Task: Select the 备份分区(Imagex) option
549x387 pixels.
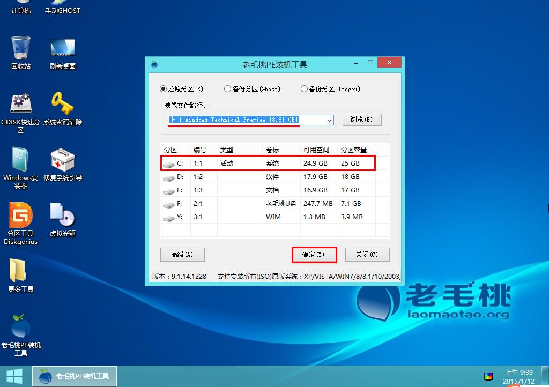Action: click(303, 89)
